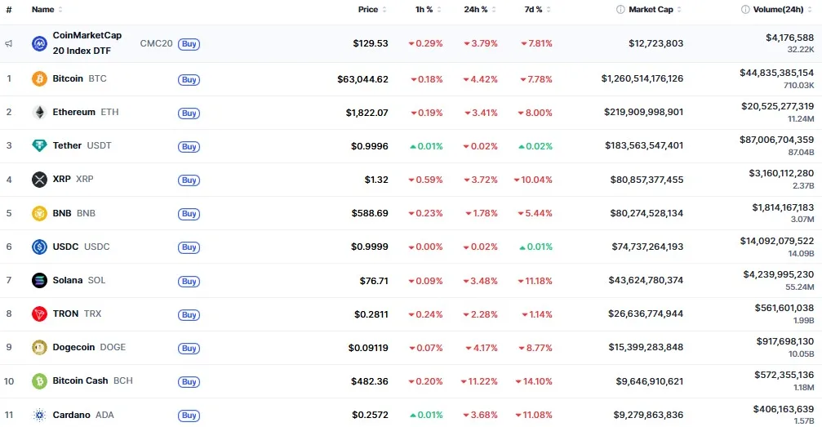
Task: Sort table by 7d % column
Action: click(537, 10)
